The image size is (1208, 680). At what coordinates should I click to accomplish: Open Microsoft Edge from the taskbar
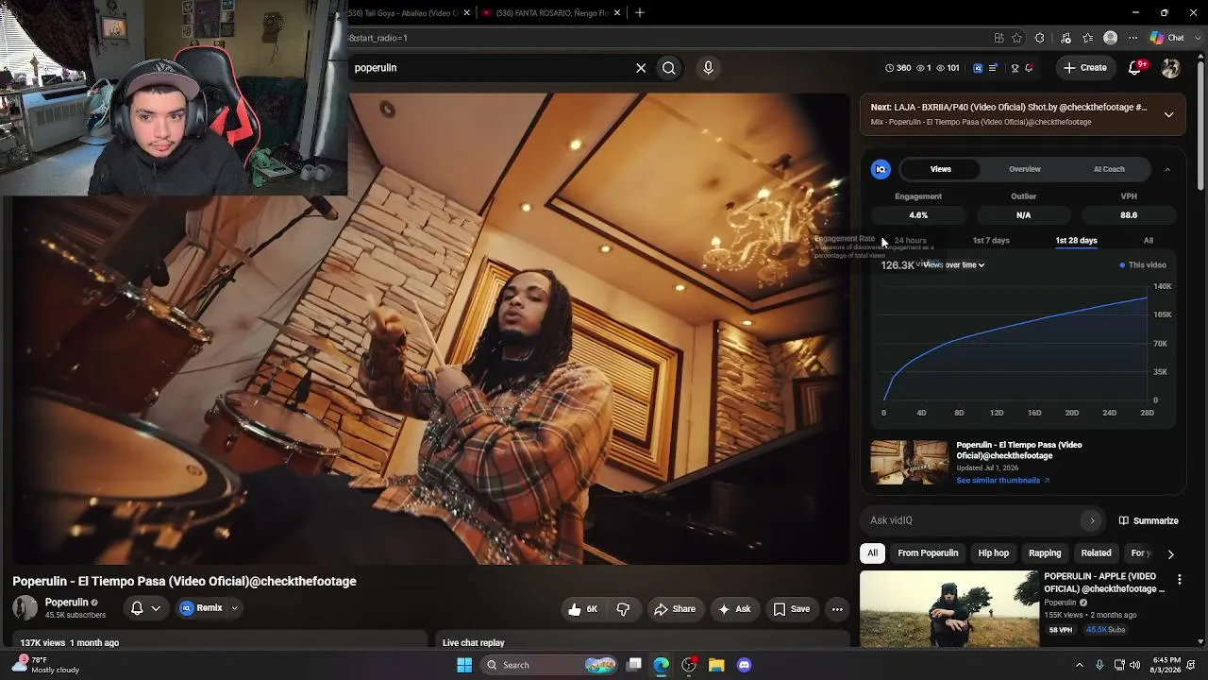pos(662,665)
